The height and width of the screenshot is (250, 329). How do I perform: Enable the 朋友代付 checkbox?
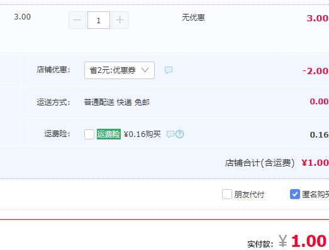click(227, 194)
